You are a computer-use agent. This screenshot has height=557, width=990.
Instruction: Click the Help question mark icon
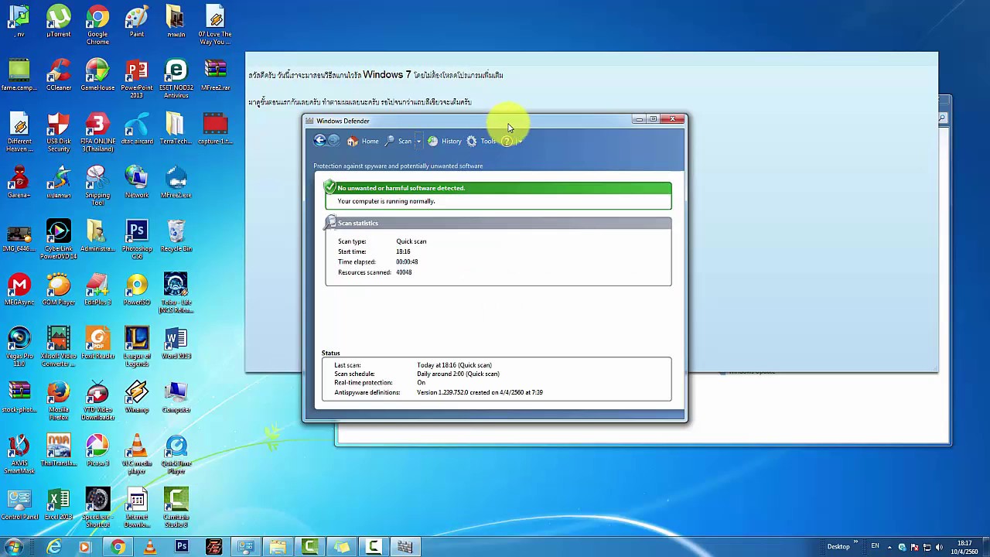tap(507, 142)
